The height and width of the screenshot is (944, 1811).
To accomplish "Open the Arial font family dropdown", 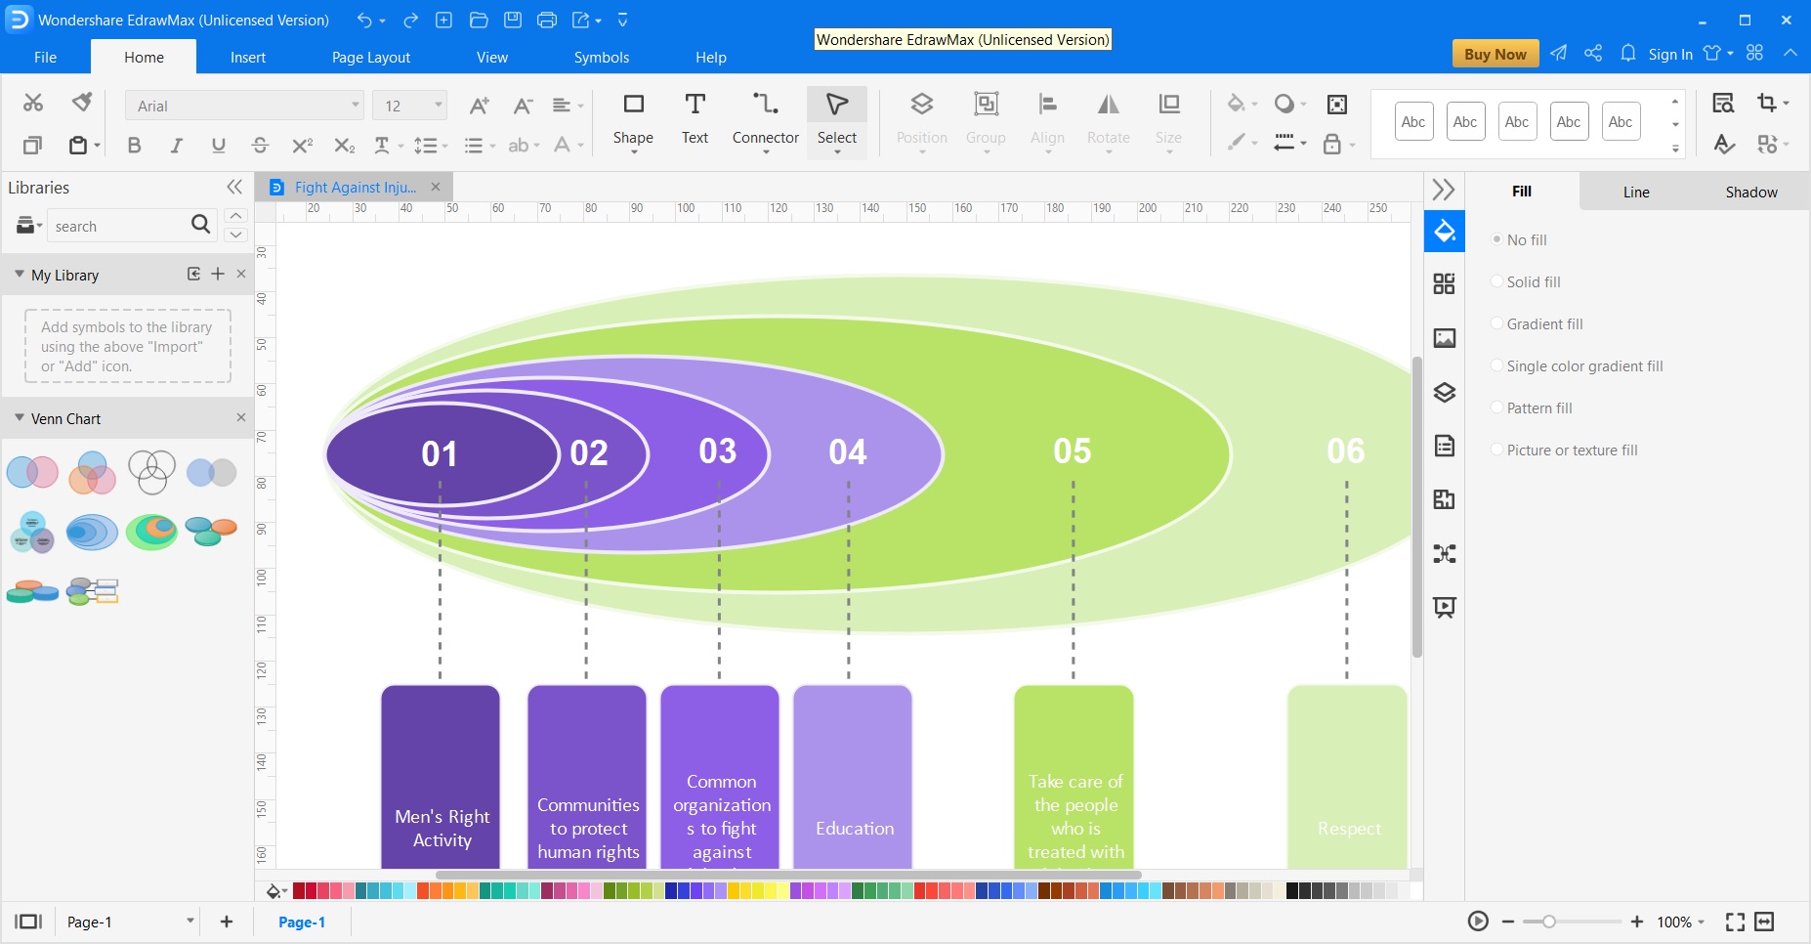I will (x=355, y=106).
